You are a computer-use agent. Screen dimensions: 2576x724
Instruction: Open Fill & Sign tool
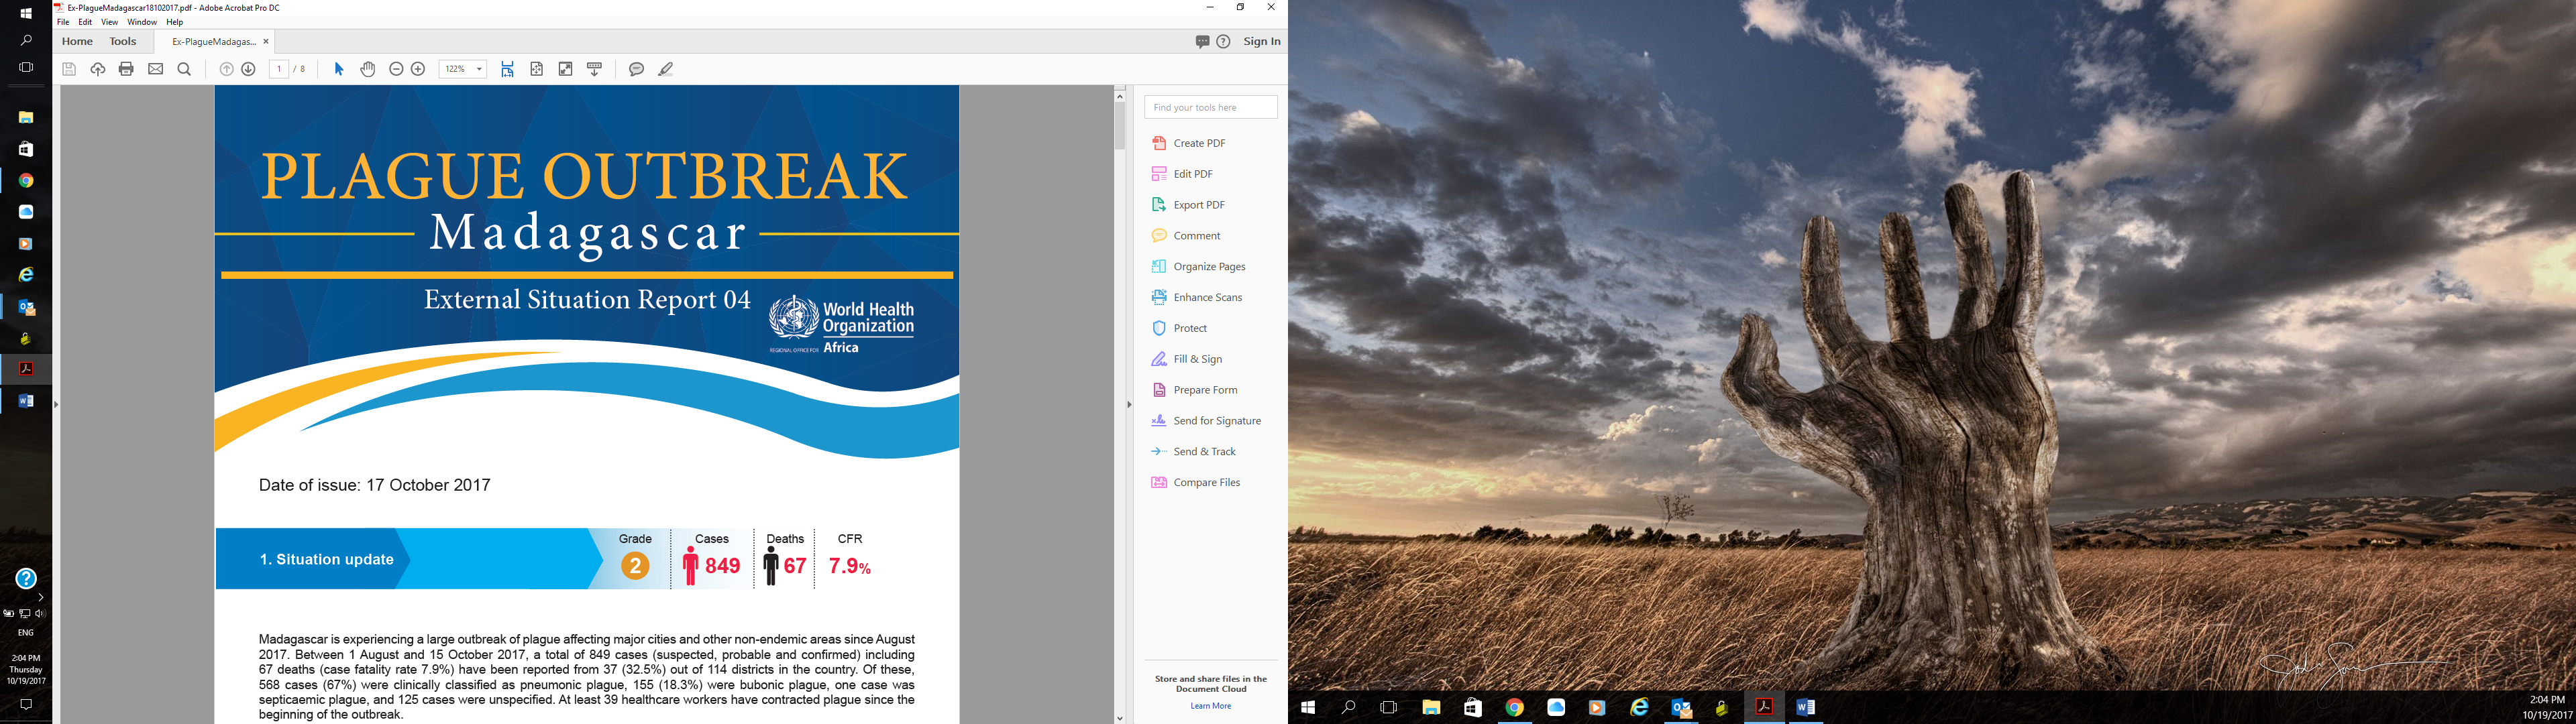point(1187,359)
